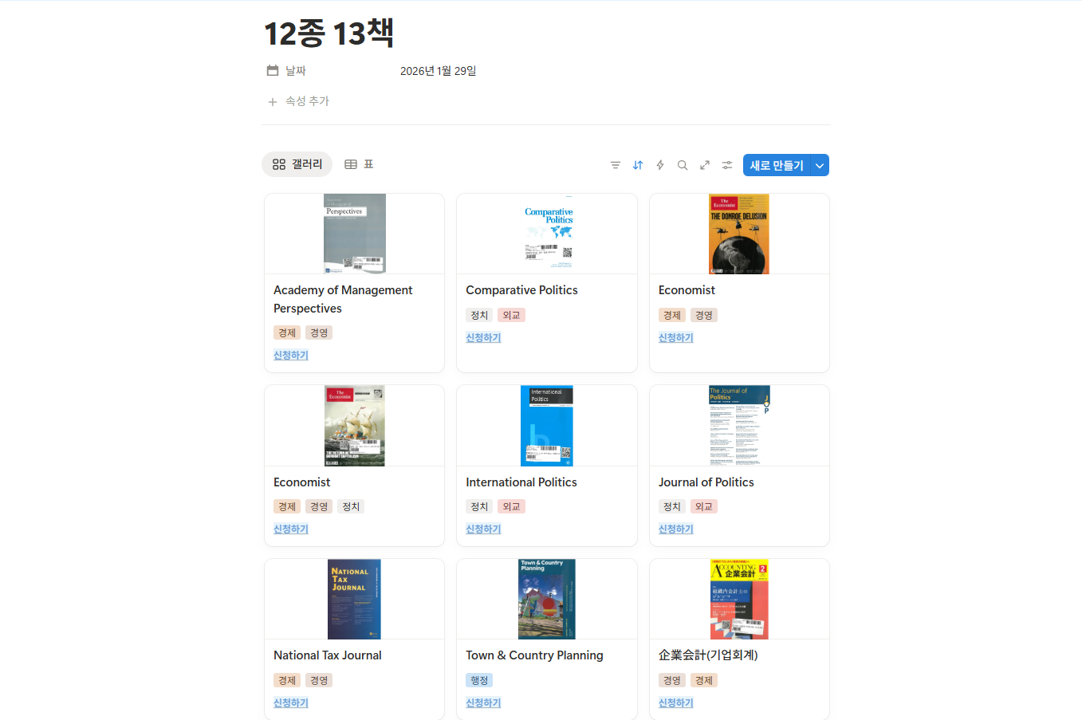Open the filter icon in database toolbar

tap(615, 165)
